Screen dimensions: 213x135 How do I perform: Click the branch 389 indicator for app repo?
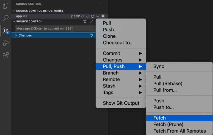point(75,16)
